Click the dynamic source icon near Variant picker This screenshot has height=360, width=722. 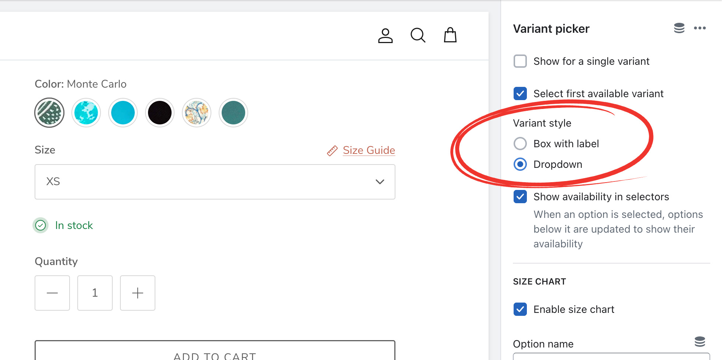(679, 28)
